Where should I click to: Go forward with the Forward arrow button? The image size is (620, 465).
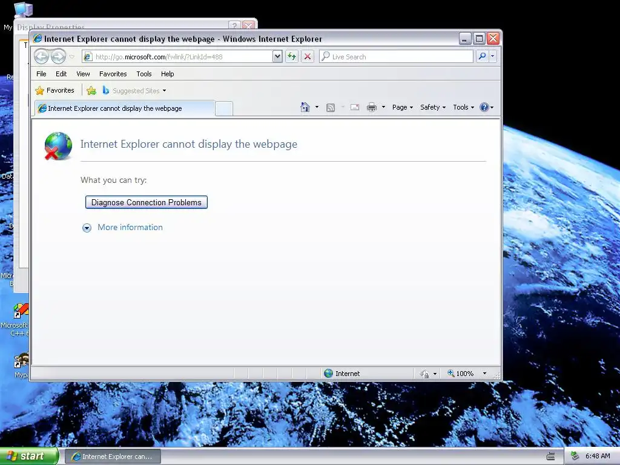[x=58, y=56]
